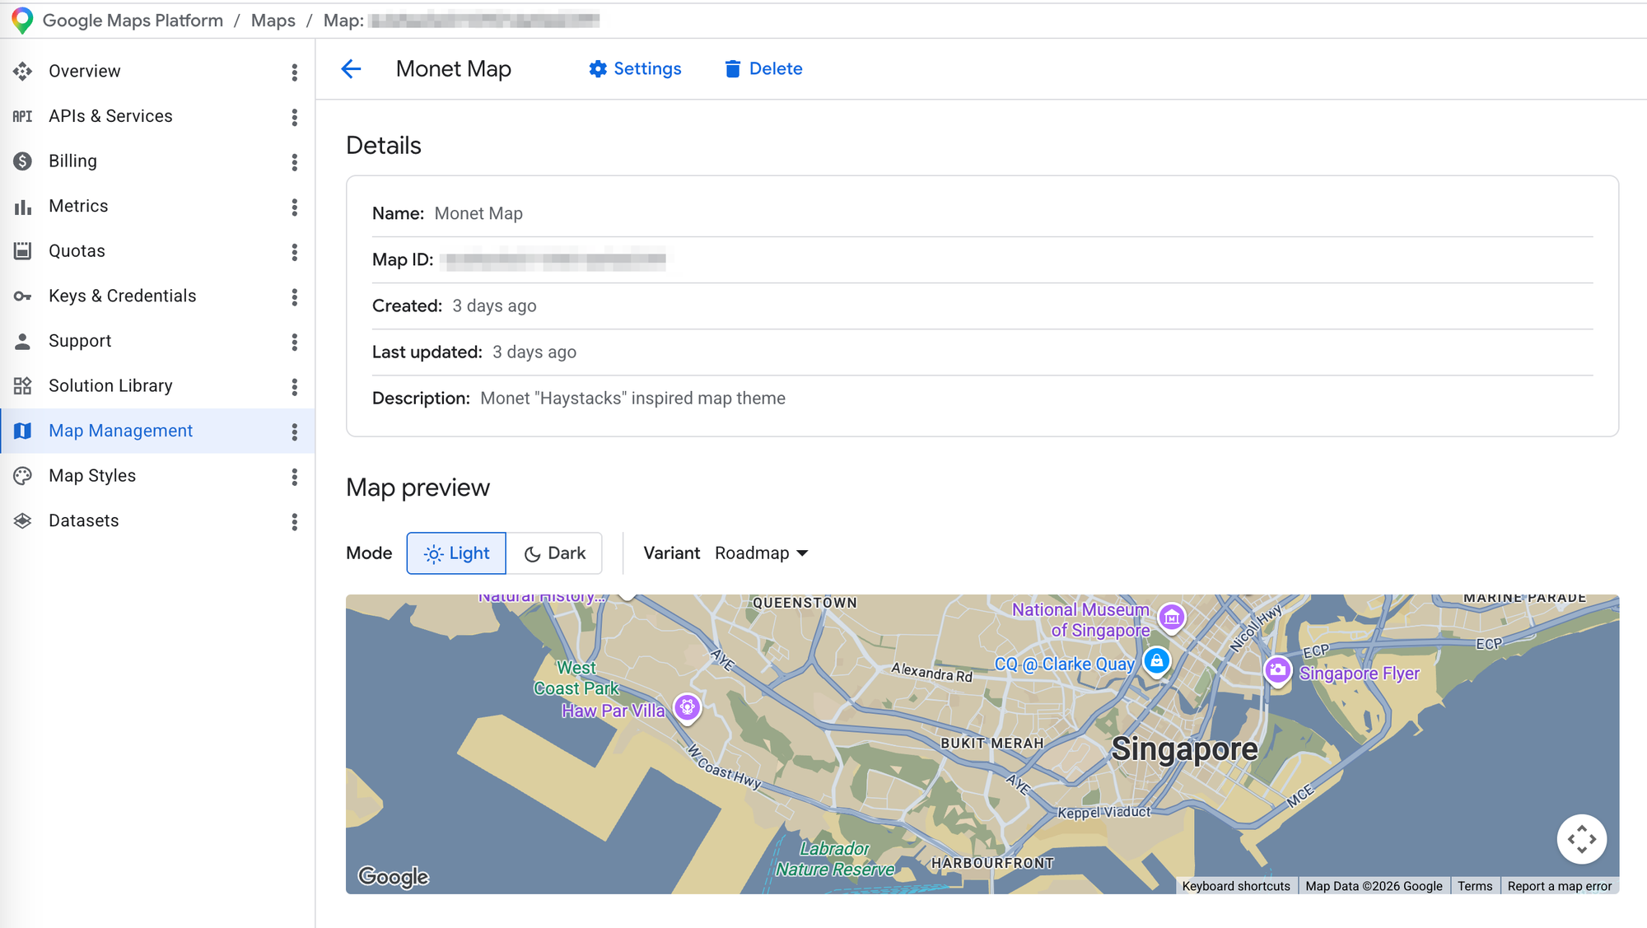Image resolution: width=1647 pixels, height=928 pixels.
Task: Click the Labrador Nature Reserve label
Action: click(x=835, y=859)
